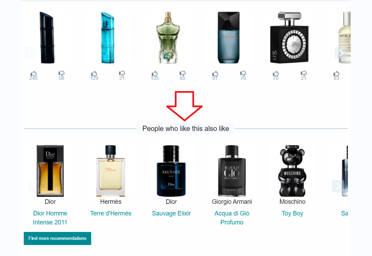The height and width of the screenshot is (256, 372).
Task: Open Dior Homme Intense 2011 link
Action: (x=50, y=218)
